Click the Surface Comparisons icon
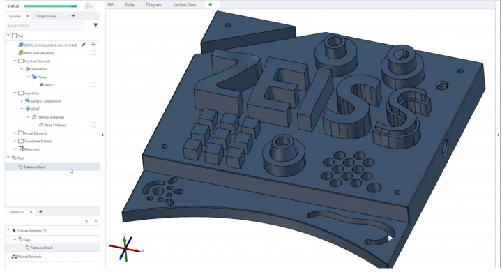Viewport: 502px width, 272px height. tap(27, 101)
